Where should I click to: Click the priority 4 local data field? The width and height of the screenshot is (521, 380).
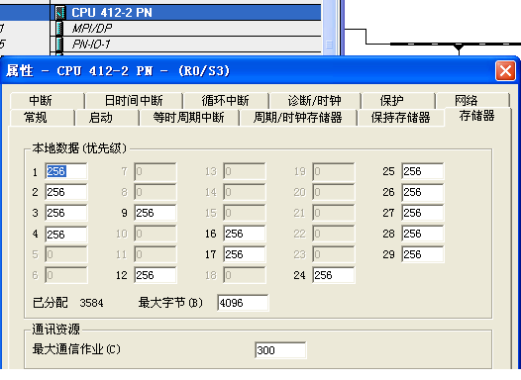[x=65, y=235]
